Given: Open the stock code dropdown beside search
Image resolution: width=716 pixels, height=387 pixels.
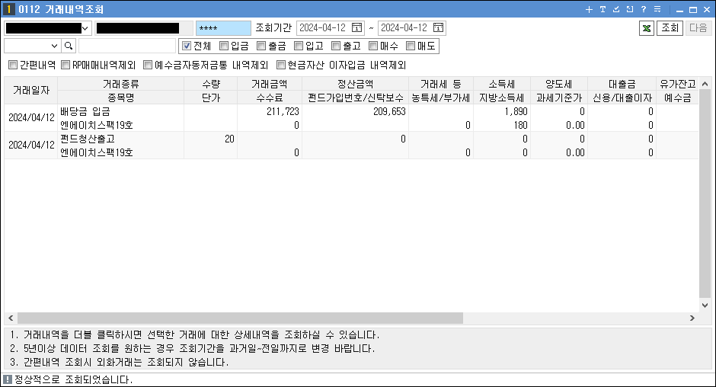Looking at the screenshot, I should tap(54, 46).
